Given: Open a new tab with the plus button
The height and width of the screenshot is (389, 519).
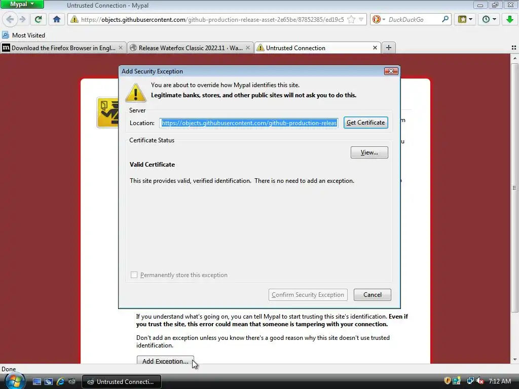Looking at the screenshot, I should click(389, 48).
